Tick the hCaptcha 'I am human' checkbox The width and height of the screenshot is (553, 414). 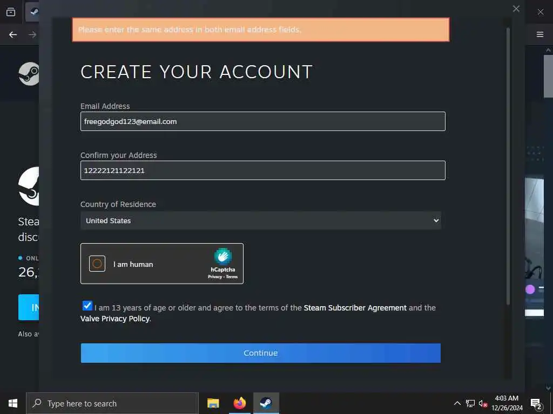97,264
